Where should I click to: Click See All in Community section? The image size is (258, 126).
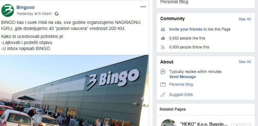[x=245, y=19]
